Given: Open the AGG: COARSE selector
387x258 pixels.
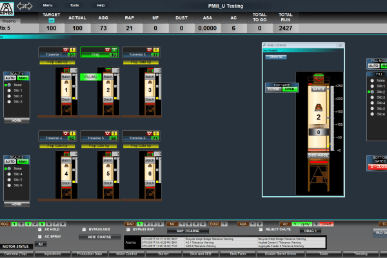Looking at the screenshot, I should point(99,237).
